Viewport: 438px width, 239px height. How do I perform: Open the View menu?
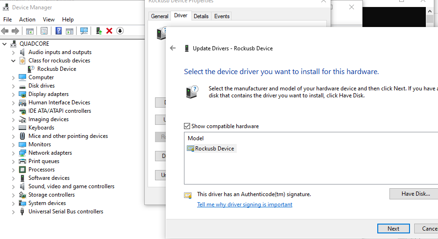49,20
